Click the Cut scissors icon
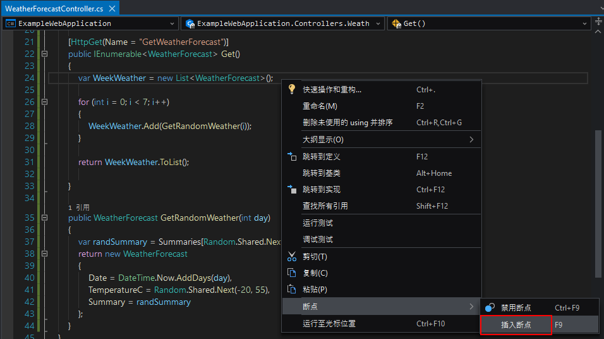604x339 pixels. coord(292,257)
